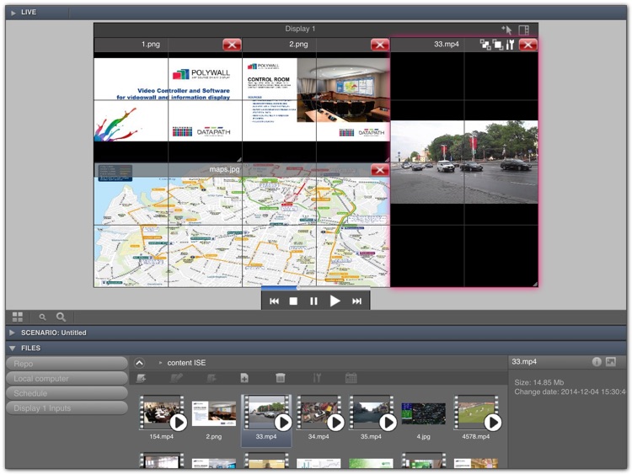
Task: Click the large magnifier zoom in icon
Action: pos(61,317)
